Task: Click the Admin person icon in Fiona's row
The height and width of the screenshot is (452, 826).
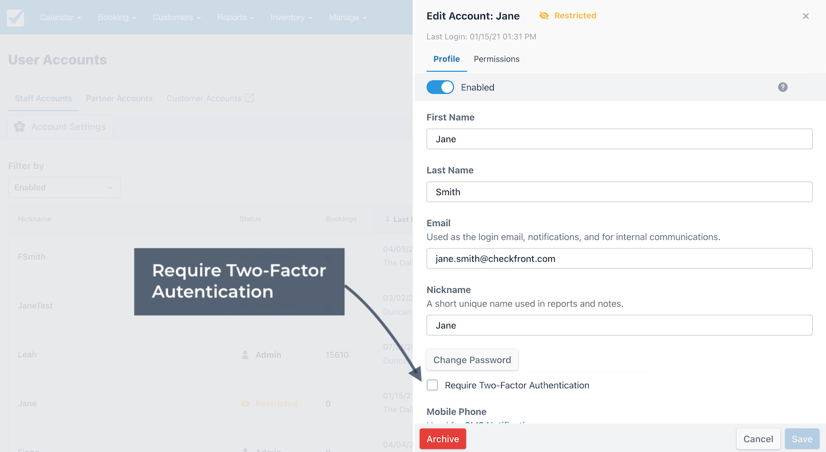Action: [245, 450]
